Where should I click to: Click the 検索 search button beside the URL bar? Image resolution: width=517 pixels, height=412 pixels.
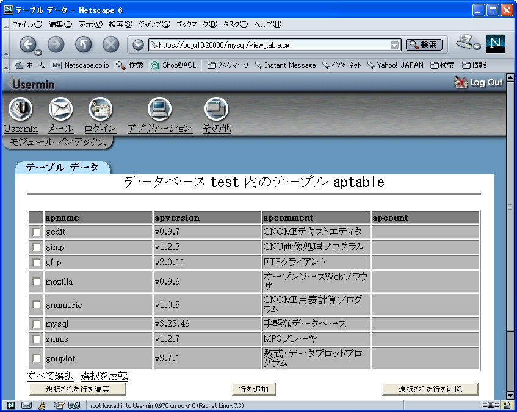click(424, 44)
